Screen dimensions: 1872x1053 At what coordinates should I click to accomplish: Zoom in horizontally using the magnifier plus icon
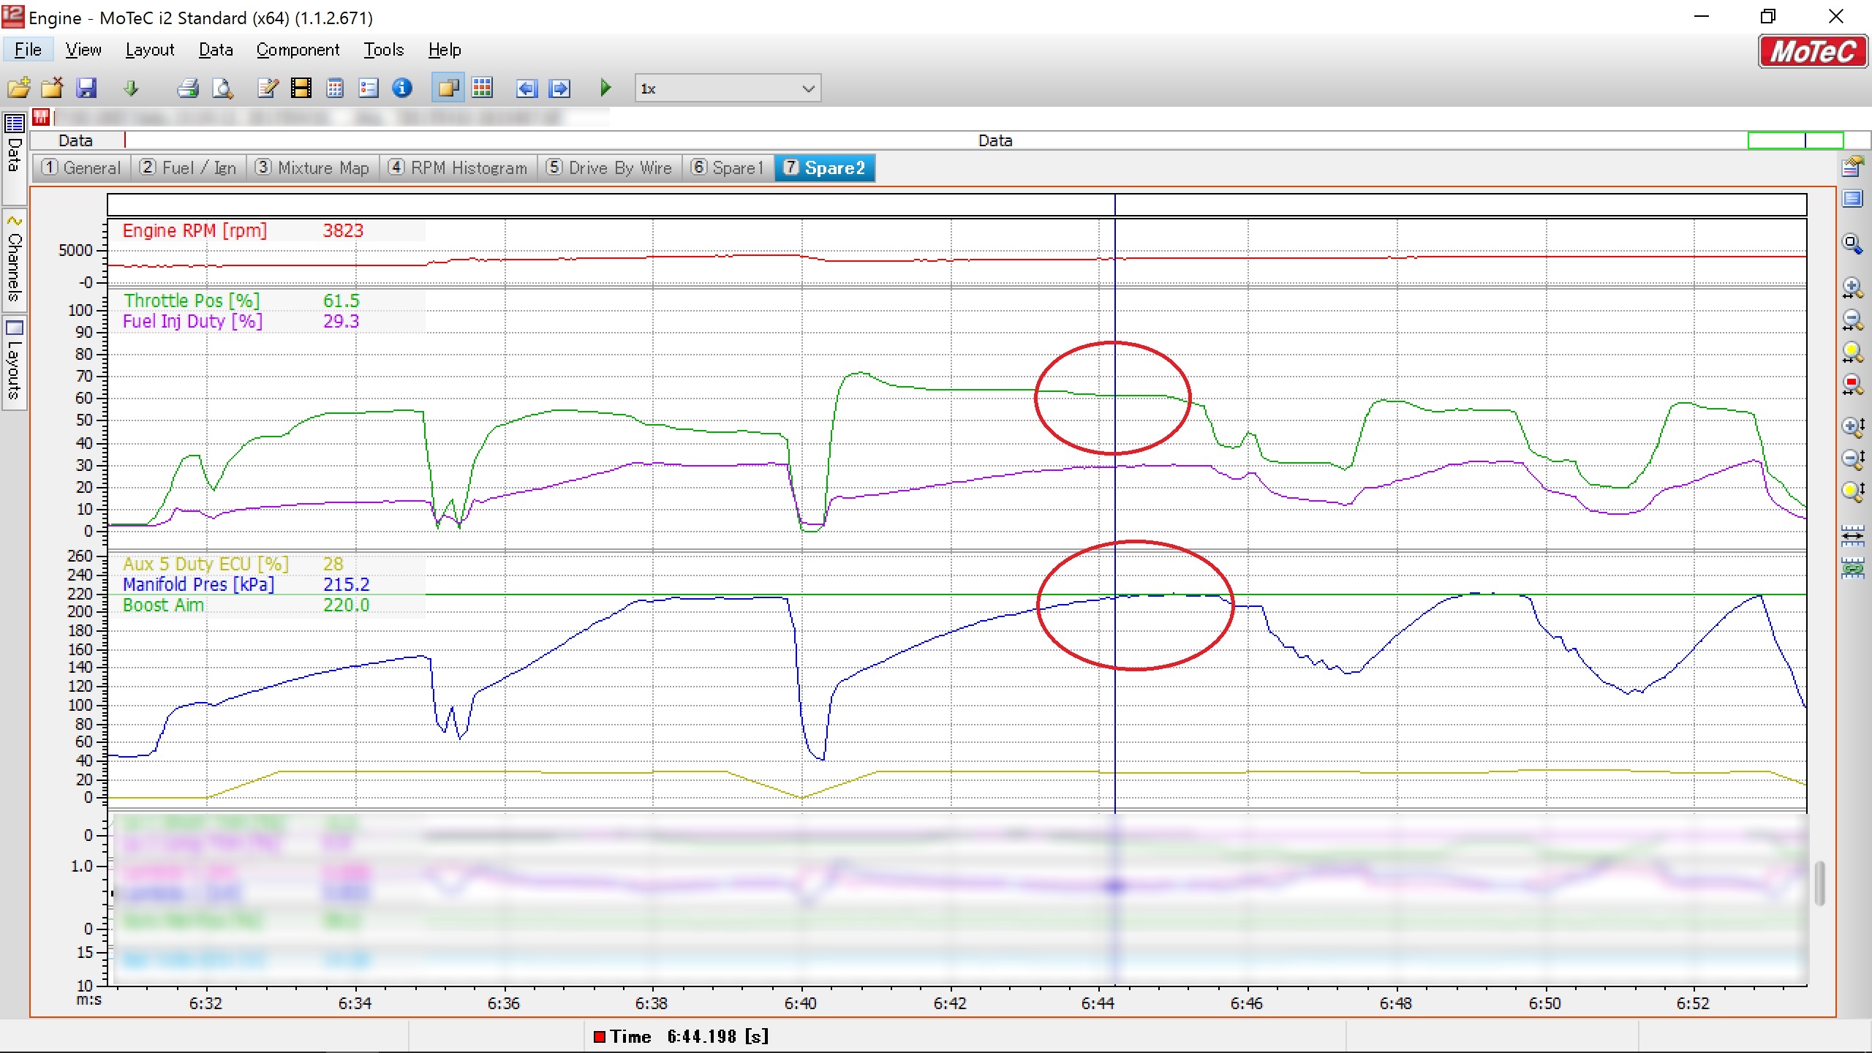coord(1852,288)
